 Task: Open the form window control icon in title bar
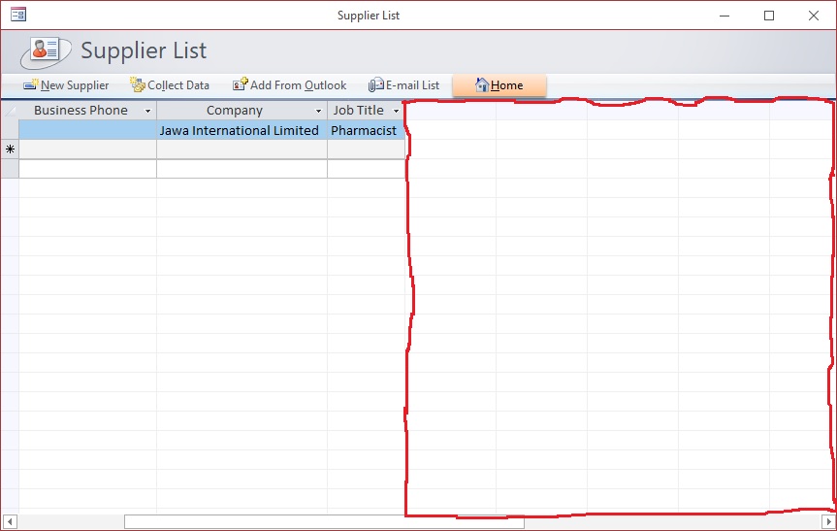(18, 15)
